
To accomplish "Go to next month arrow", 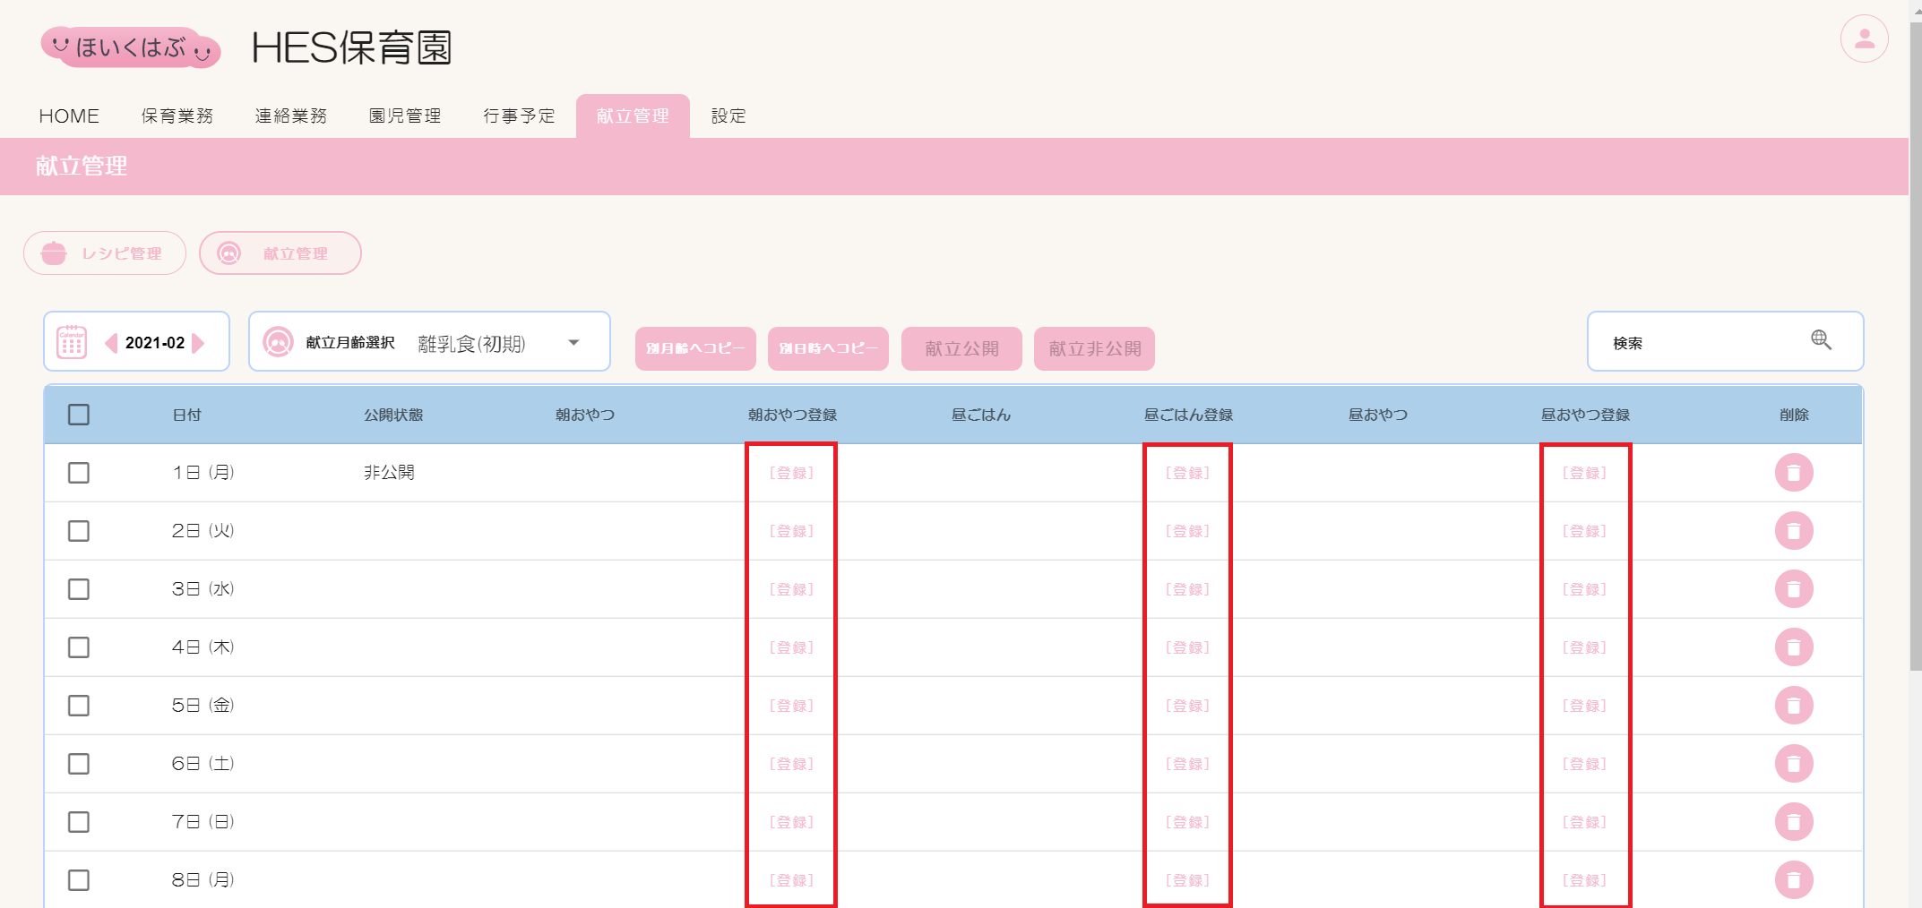I will [199, 343].
